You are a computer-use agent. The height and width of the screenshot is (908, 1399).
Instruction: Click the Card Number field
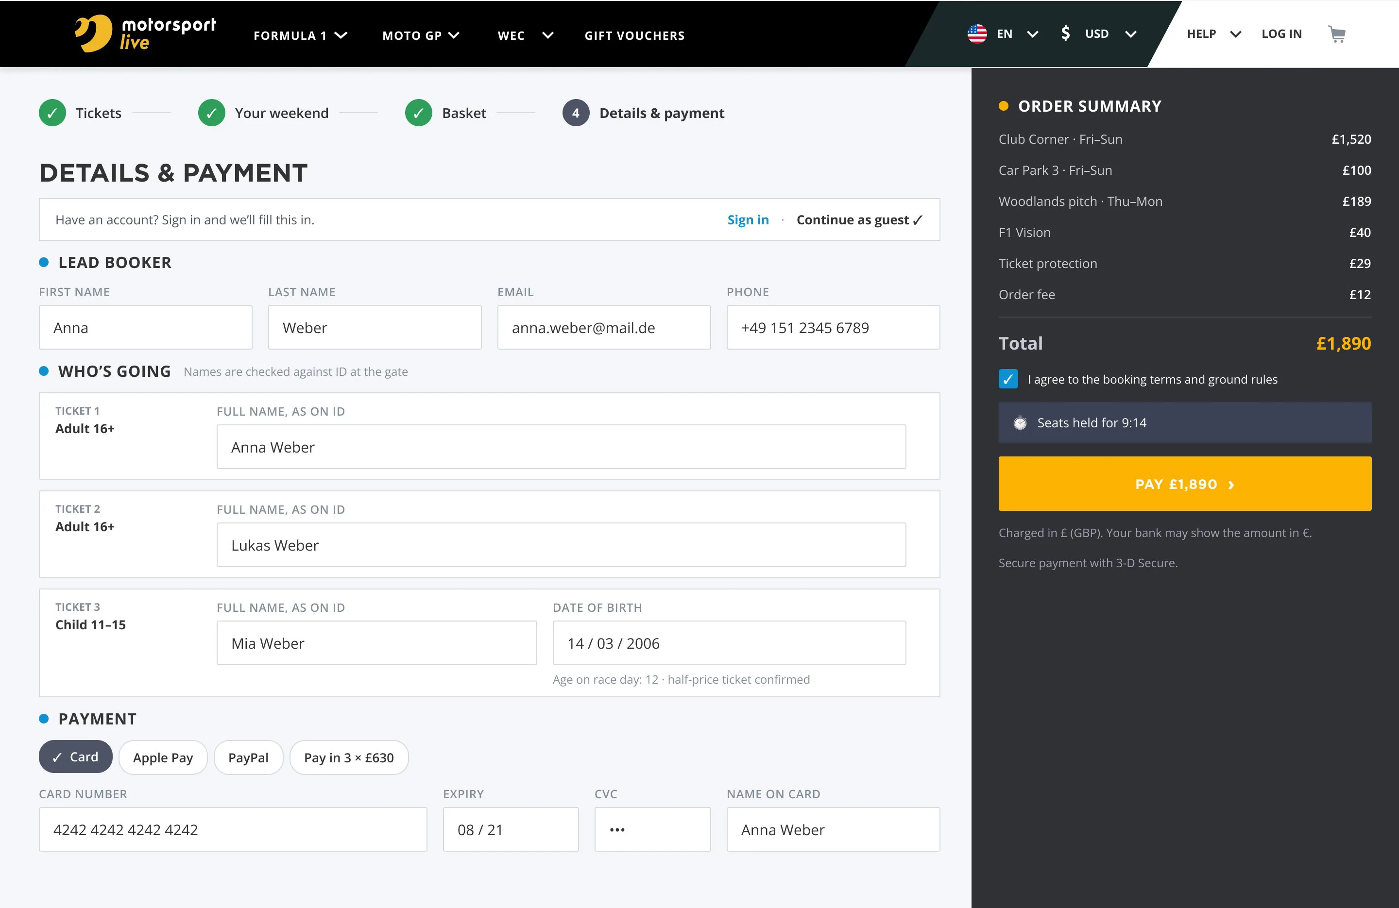coord(233,829)
